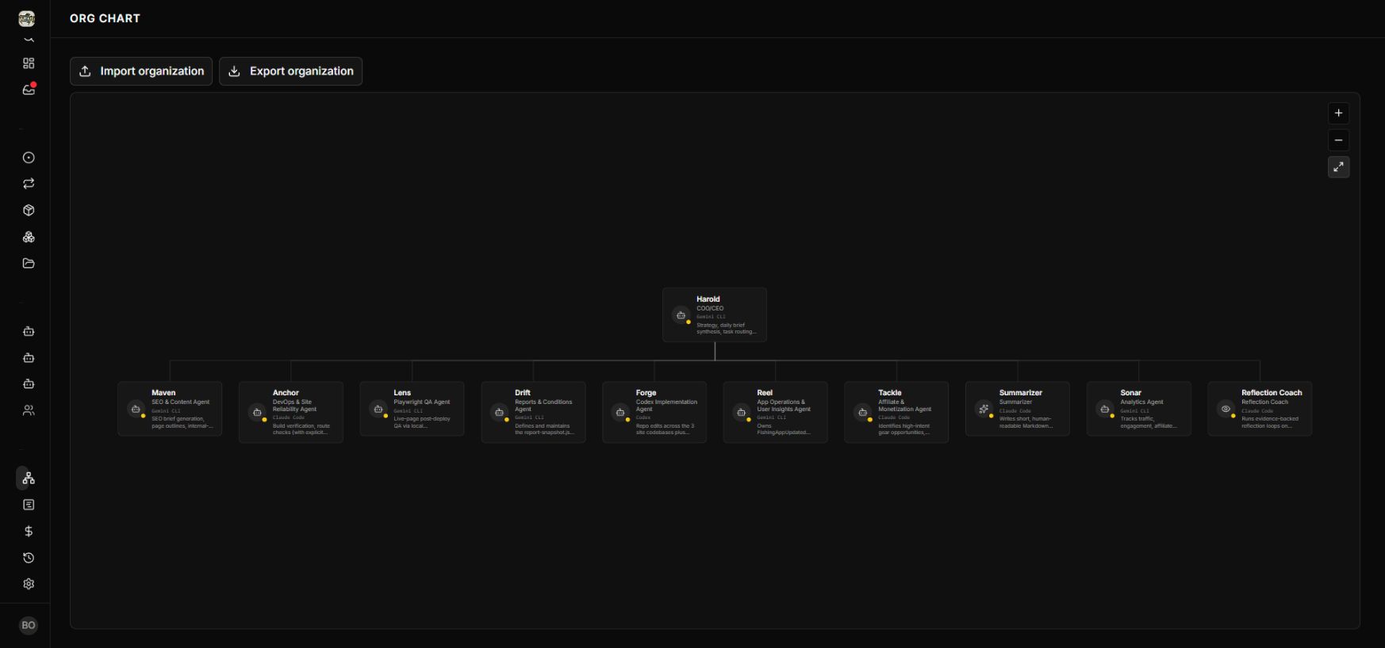Open the settings gear icon in sidebar
Image resolution: width=1385 pixels, height=648 pixels.
(x=29, y=584)
